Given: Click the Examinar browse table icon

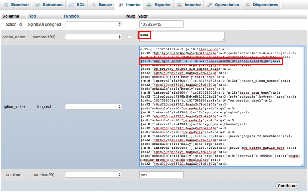Looking at the screenshot, I should tap(6, 5).
